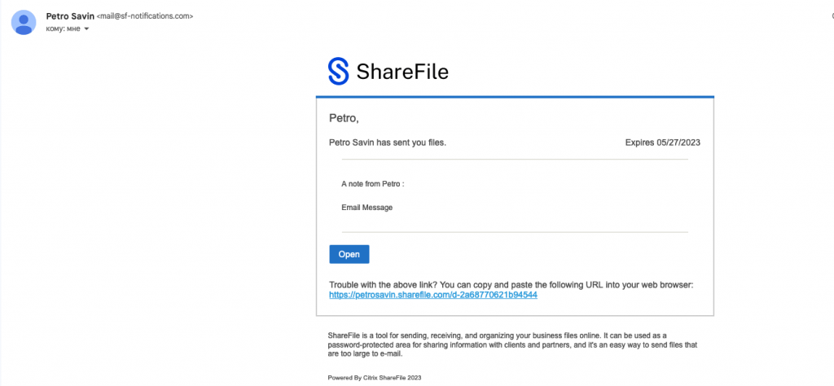This screenshot has height=386, width=834.
Task: Click the sender's profile avatar icon
Action: [24, 22]
